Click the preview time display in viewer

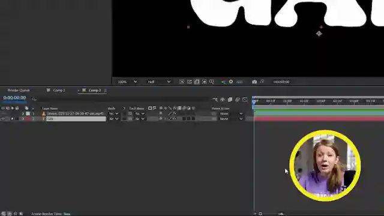281,82
